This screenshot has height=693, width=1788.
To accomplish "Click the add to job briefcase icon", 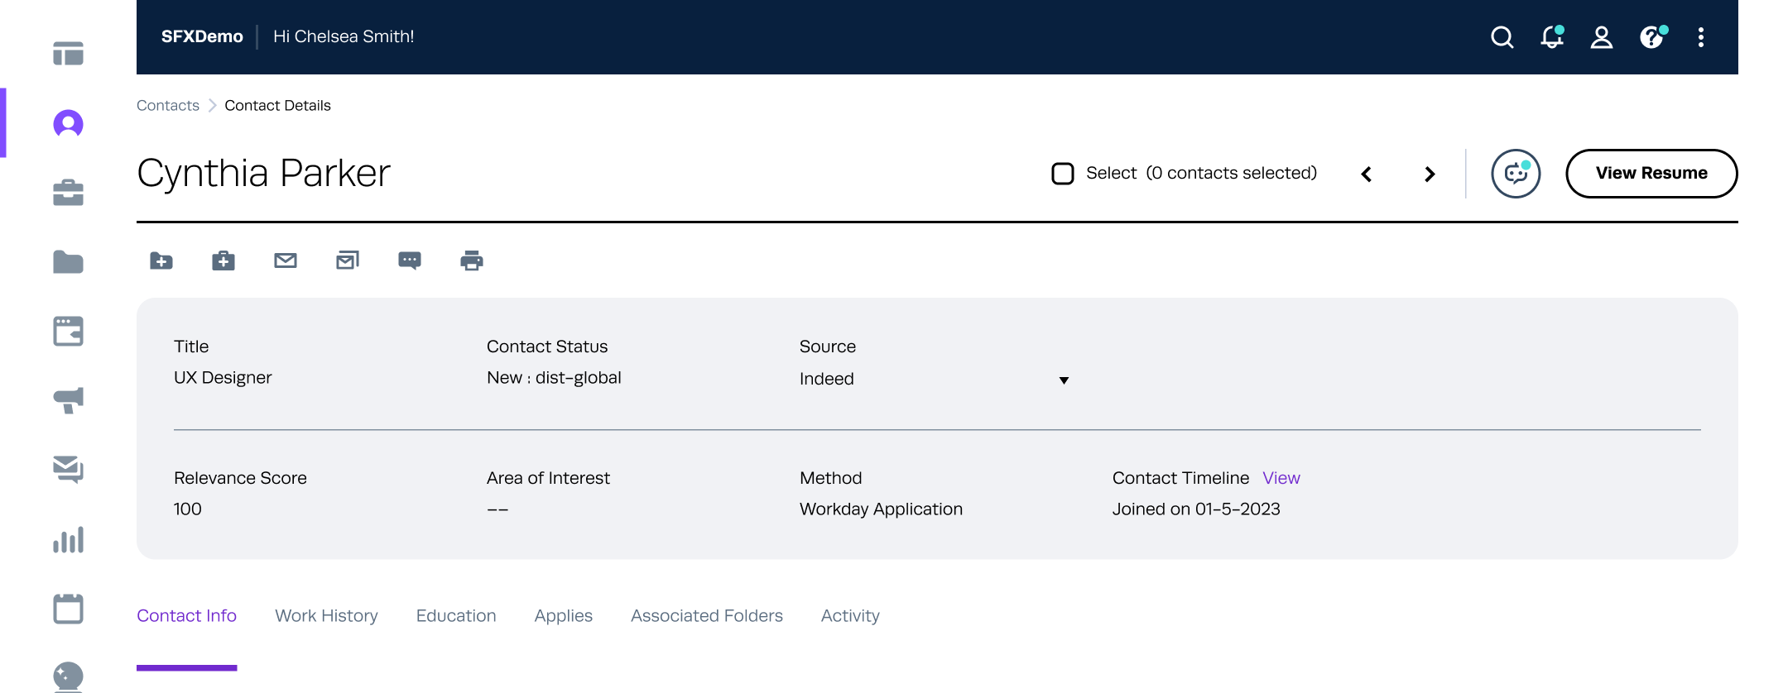I will pos(223,261).
